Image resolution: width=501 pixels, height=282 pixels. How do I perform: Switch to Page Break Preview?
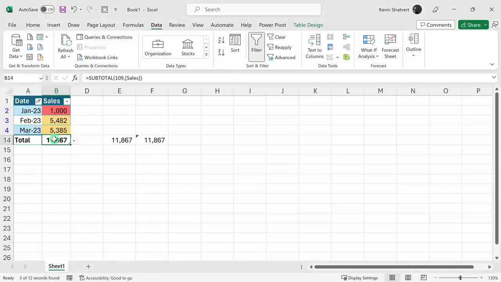424,278
